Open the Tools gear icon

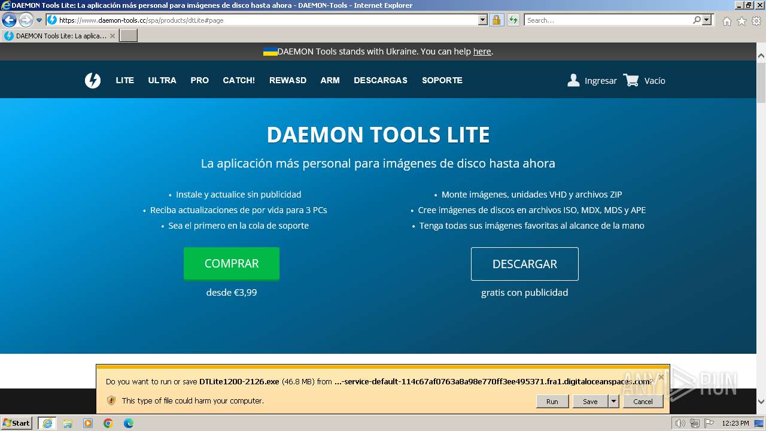756,21
